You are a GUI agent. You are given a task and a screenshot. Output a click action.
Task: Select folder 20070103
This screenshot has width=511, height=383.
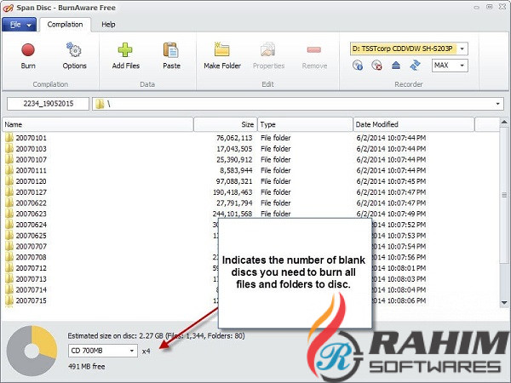(31, 148)
